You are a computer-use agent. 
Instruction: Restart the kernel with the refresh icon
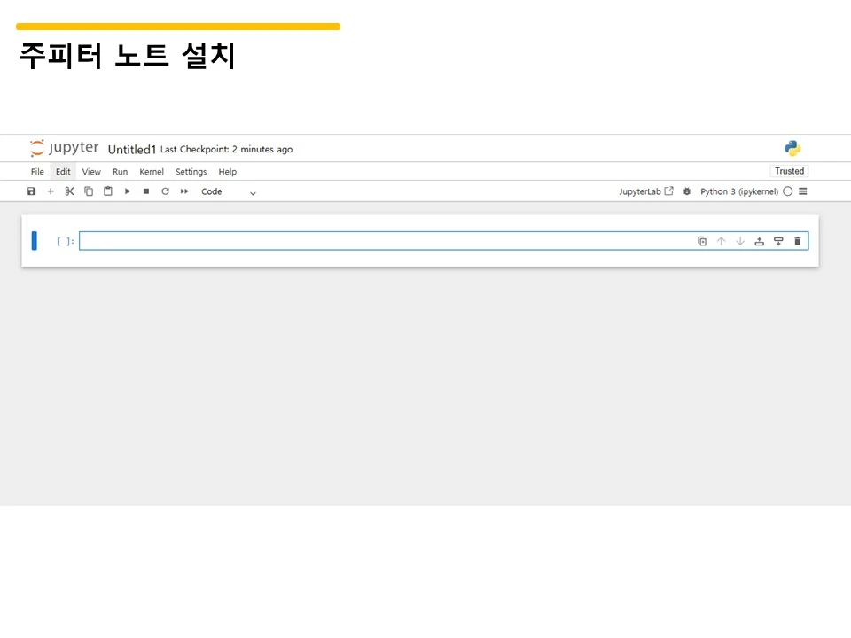165,191
